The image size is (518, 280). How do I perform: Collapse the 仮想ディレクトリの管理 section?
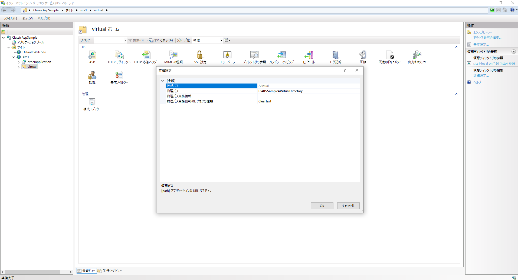click(513, 52)
